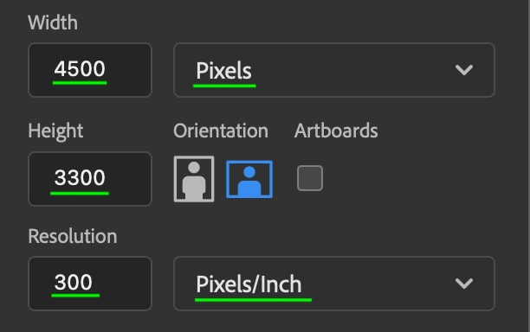Click the underlined Pixels text in dropdown
Viewport: 530px width, 332px height.
(223, 71)
